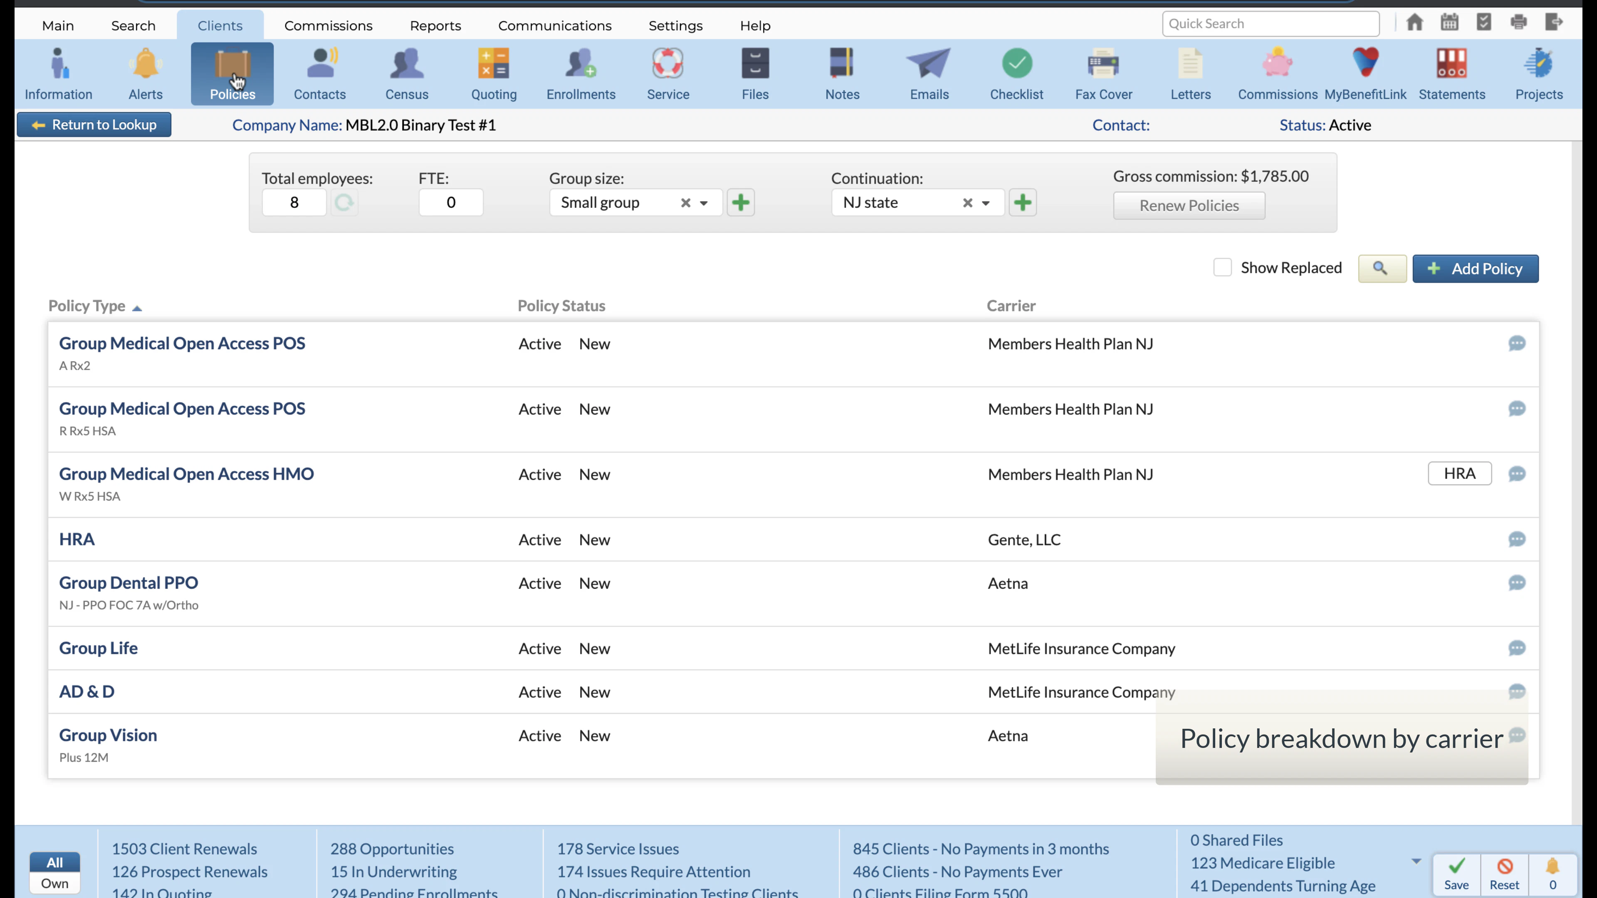Open comments for the Group Life policy
This screenshot has width=1597, height=898.
[x=1517, y=648]
